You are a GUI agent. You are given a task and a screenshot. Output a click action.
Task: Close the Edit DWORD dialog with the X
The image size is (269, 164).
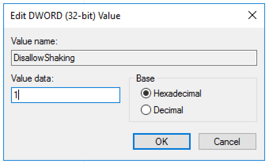point(252,15)
